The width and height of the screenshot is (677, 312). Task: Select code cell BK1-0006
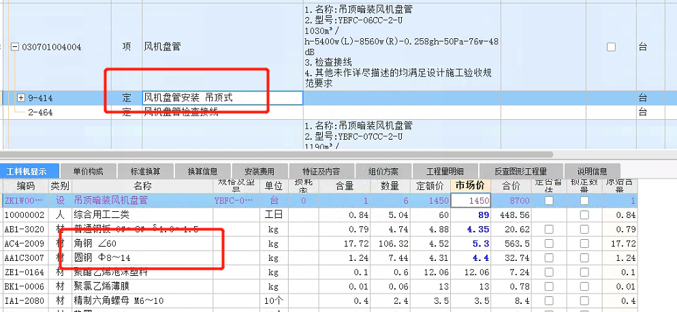point(25,287)
